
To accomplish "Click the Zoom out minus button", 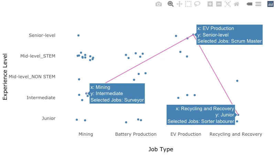I will pos(219,4).
